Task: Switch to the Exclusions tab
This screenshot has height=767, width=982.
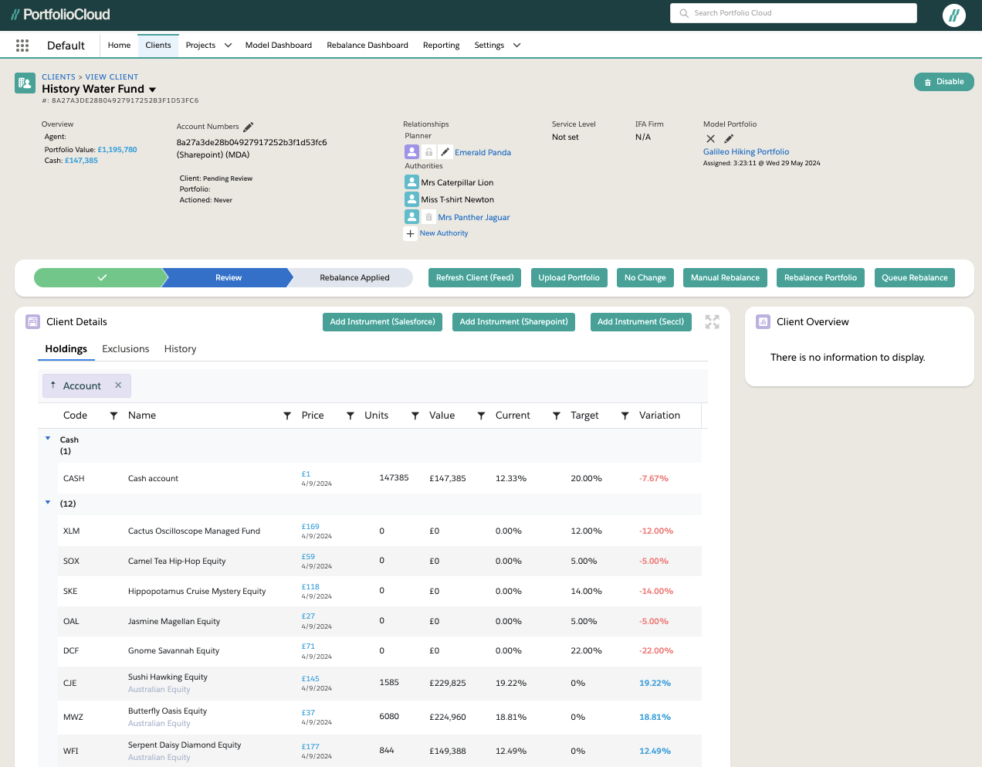Action: 125,349
